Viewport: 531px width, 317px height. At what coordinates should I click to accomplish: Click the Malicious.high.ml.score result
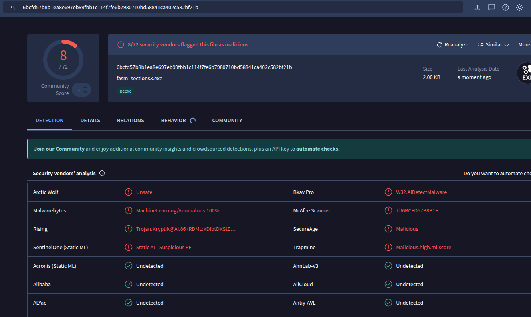tap(424, 247)
